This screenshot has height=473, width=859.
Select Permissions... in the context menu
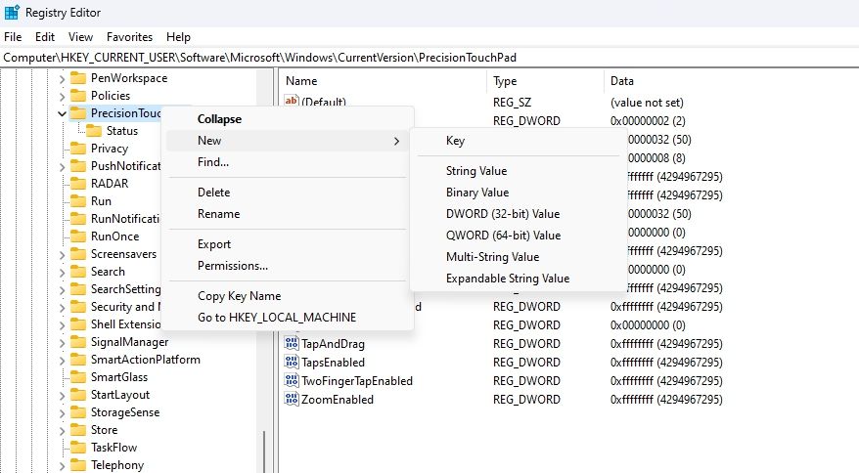232,266
